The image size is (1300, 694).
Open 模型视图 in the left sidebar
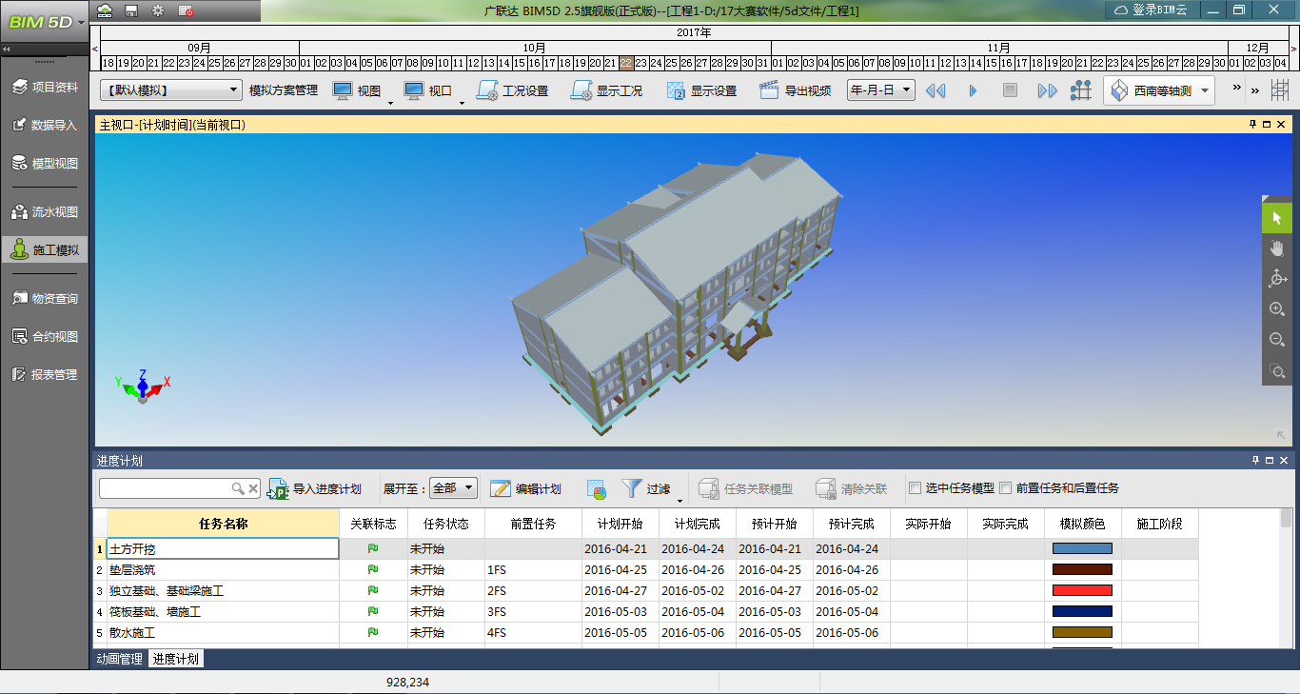tap(45, 164)
